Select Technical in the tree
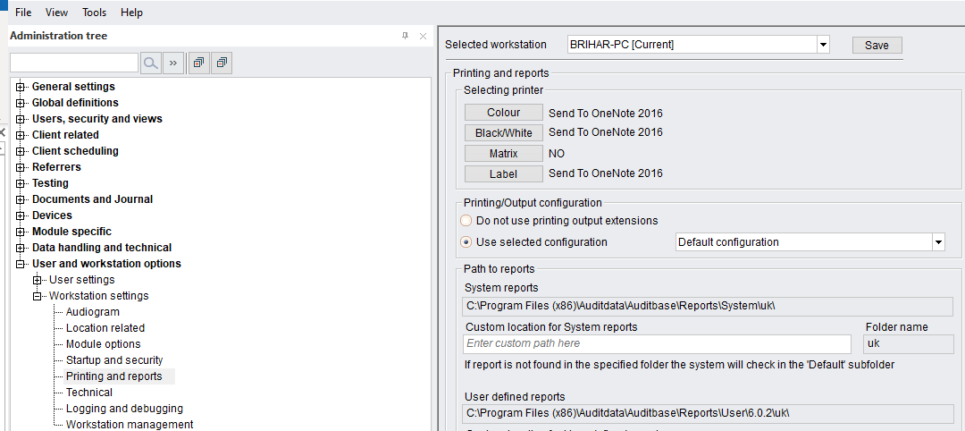 (89, 393)
